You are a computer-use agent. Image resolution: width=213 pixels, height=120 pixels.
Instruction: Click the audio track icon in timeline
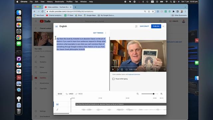point(57,110)
